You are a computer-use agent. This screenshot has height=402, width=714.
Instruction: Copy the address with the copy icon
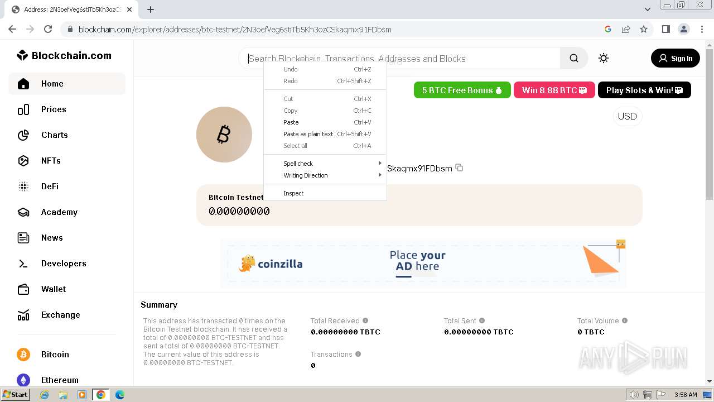[x=459, y=167]
